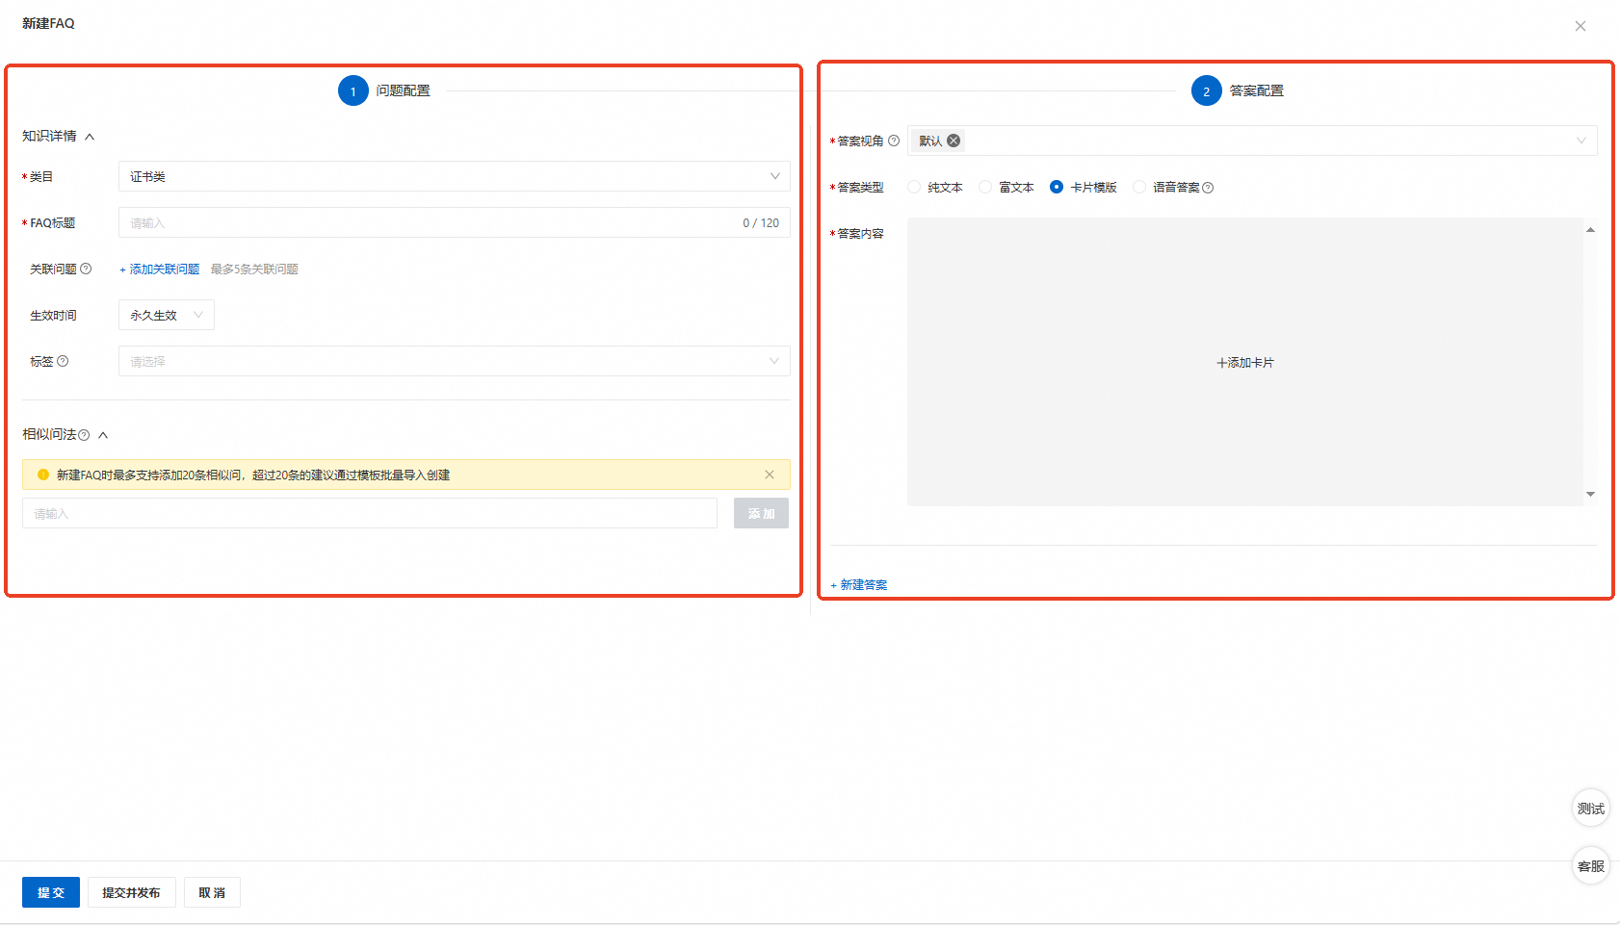Focus the FAQ标题 input field

(x=455, y=222)
